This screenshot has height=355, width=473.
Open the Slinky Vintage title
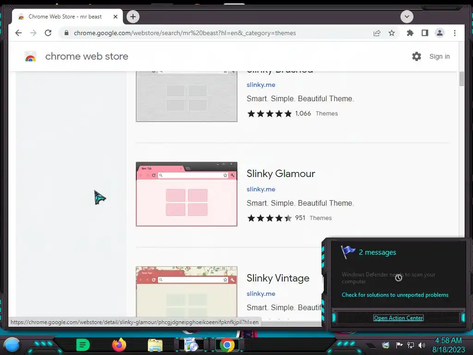278,278
